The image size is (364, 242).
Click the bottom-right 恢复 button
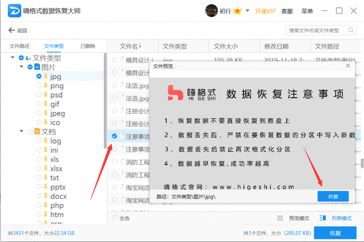pos(335,233)
